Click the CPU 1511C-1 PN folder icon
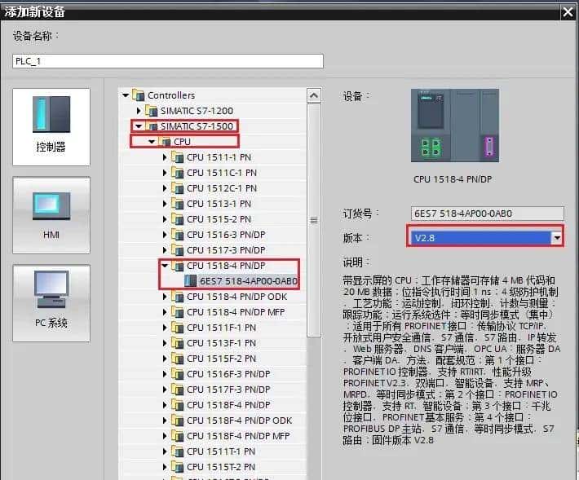Image resolution: width=579 pixels, height=480 pixels. [178, 173]
